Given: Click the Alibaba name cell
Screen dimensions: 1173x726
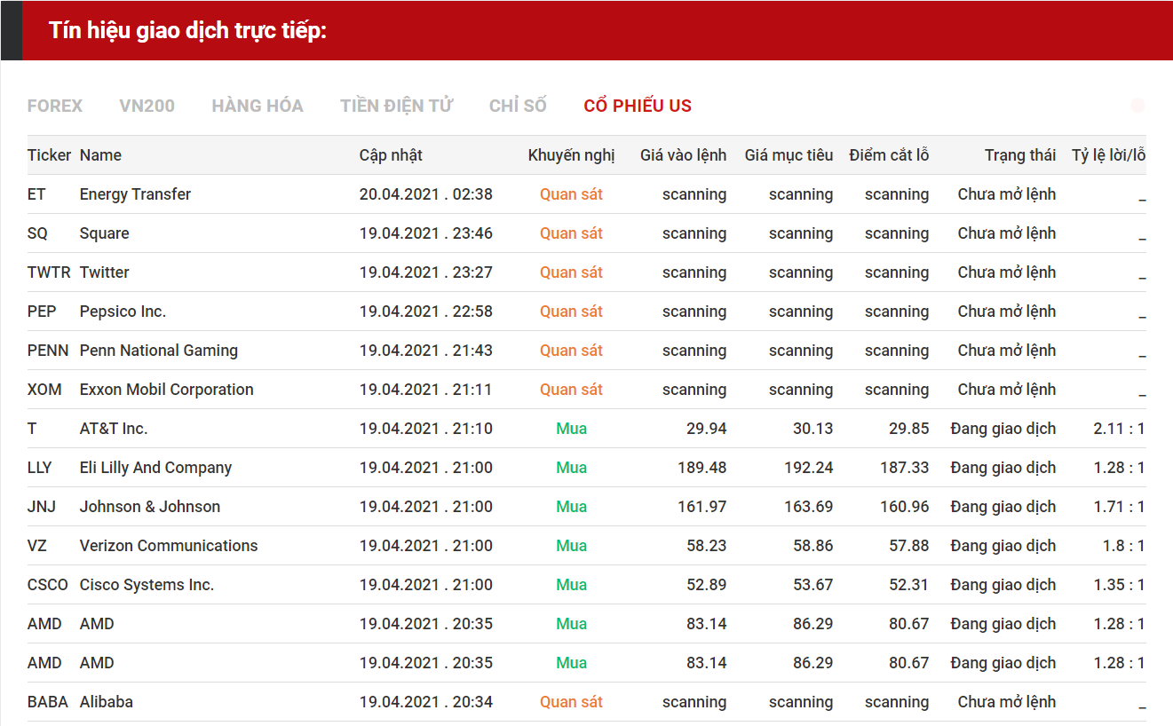Looking at the screenshot, I should pos(107,702).
